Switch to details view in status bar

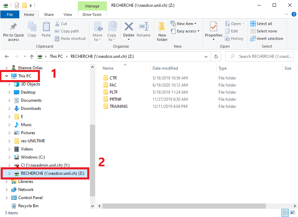click(285, 213)
